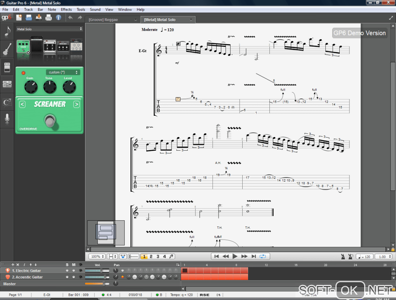Toggle fullscreen with the diagonal arrows icon
396x300 pixels.
pos(391,18)
